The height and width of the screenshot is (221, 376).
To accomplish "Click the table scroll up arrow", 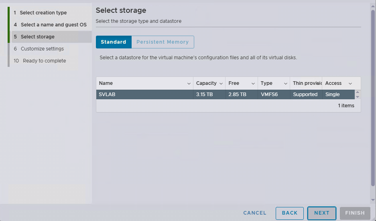I will 358,92.
